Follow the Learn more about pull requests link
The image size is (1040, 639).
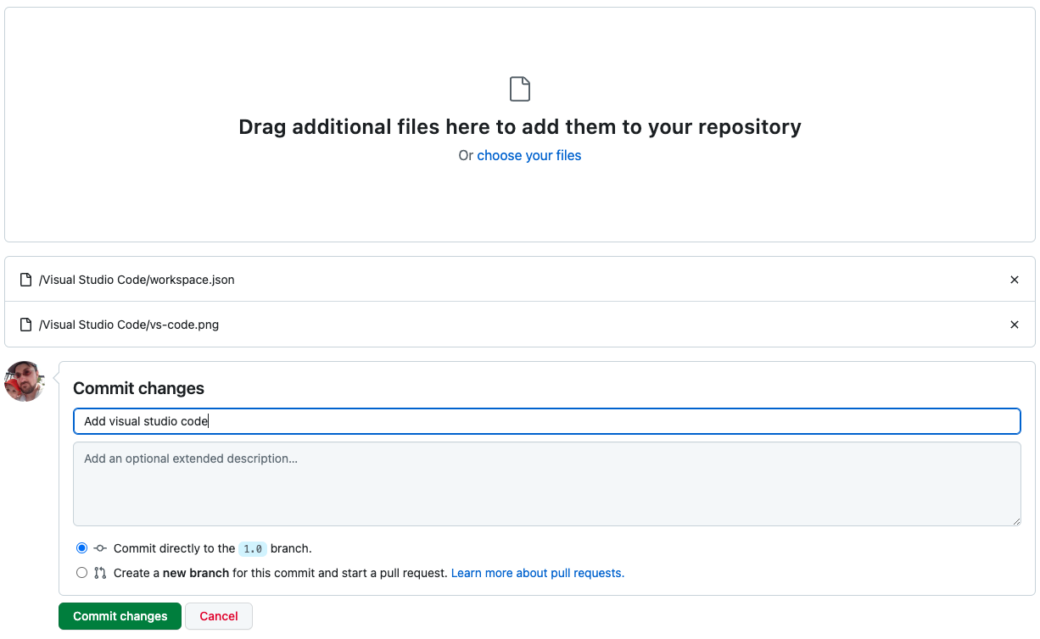pyautogui.click(x=537, y=572)
